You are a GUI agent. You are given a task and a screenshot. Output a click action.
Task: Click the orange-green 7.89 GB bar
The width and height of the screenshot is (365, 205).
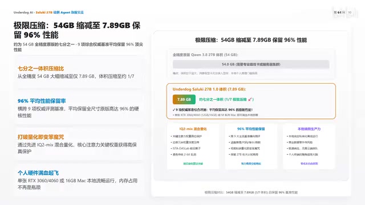click(184, 100)
